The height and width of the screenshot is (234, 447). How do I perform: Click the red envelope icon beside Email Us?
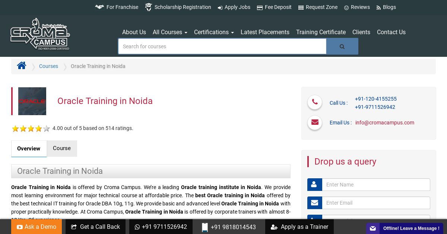pos(315,122)
